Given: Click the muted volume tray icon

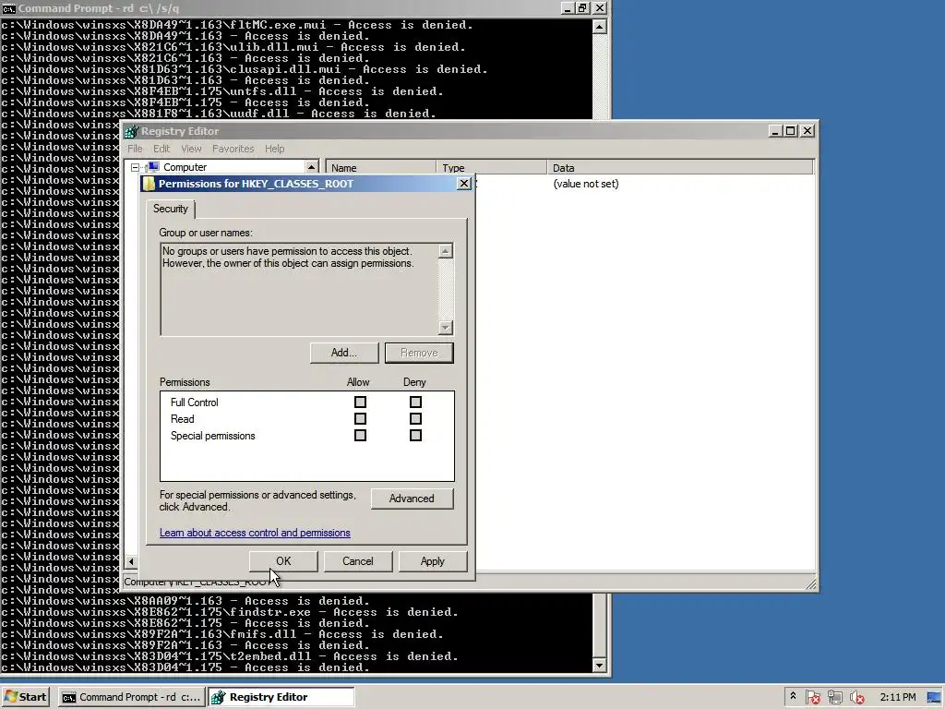Looking at the screenshot, I should [x=856, y=698].
